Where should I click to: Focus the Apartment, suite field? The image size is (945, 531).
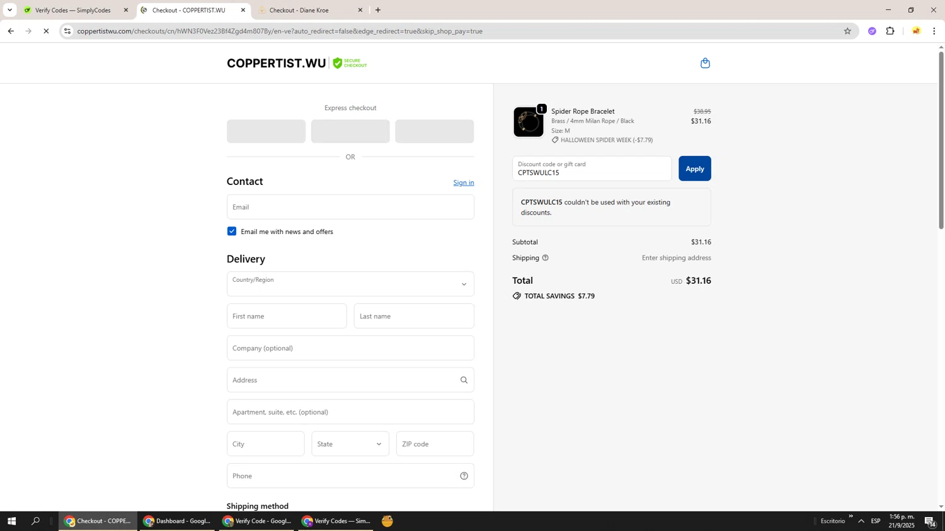(x=350, y=412)
